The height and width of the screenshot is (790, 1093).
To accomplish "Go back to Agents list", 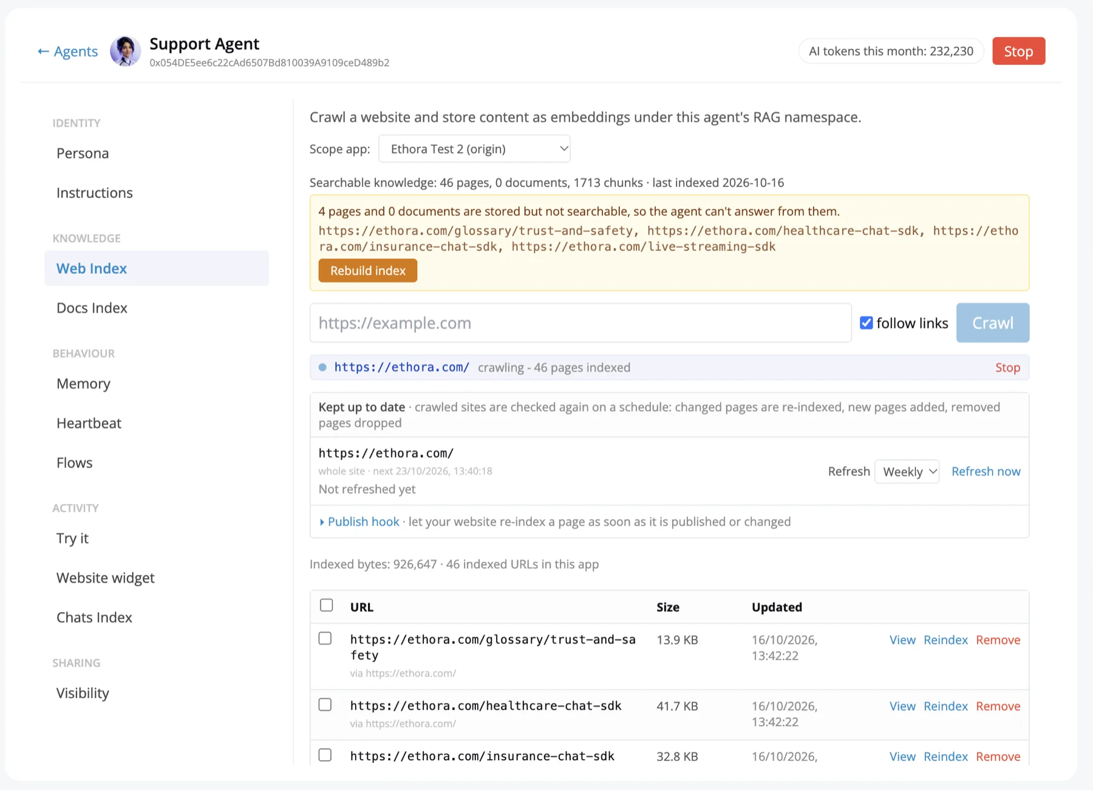I will coord(67,52).
